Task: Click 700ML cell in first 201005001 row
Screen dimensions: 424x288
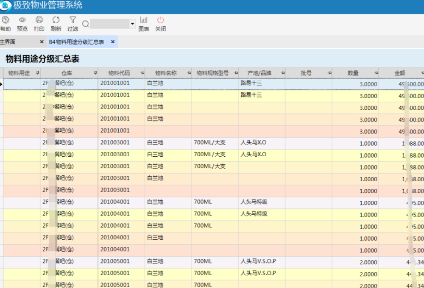Action: point(203,261)
